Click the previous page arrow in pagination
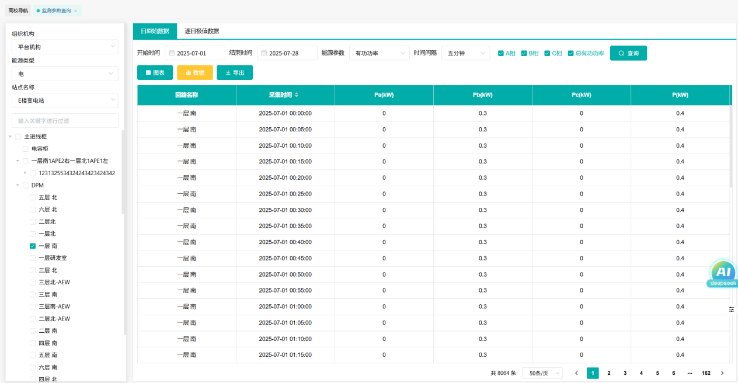 (x=576, y=373)
